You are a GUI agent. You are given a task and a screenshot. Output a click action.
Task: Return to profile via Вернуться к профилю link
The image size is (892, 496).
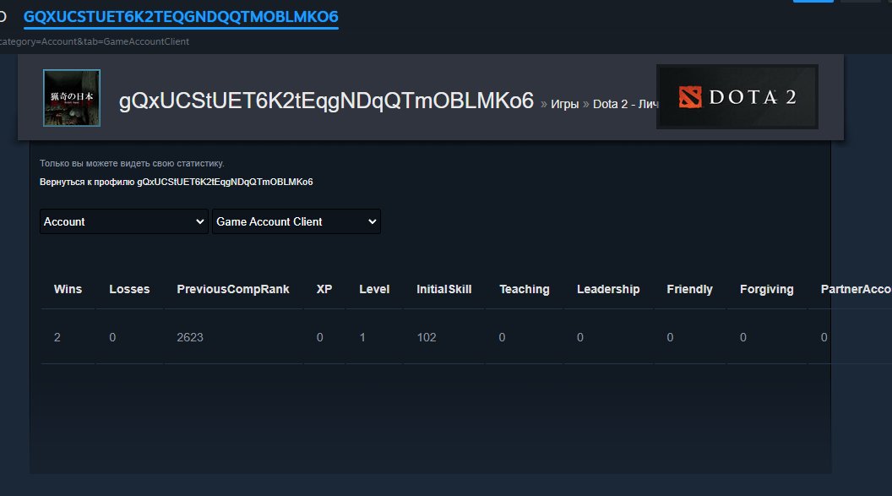[x=177, y=182]
